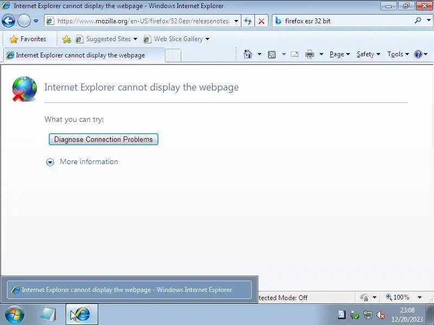
Task: Click the RSS Feeds icon
Action: point(272,55)
